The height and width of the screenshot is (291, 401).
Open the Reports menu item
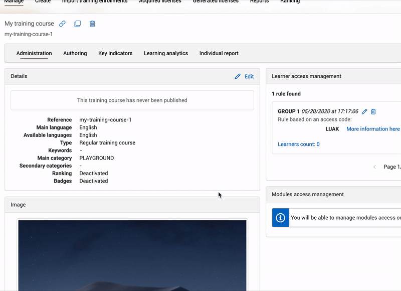pos(259,2)
